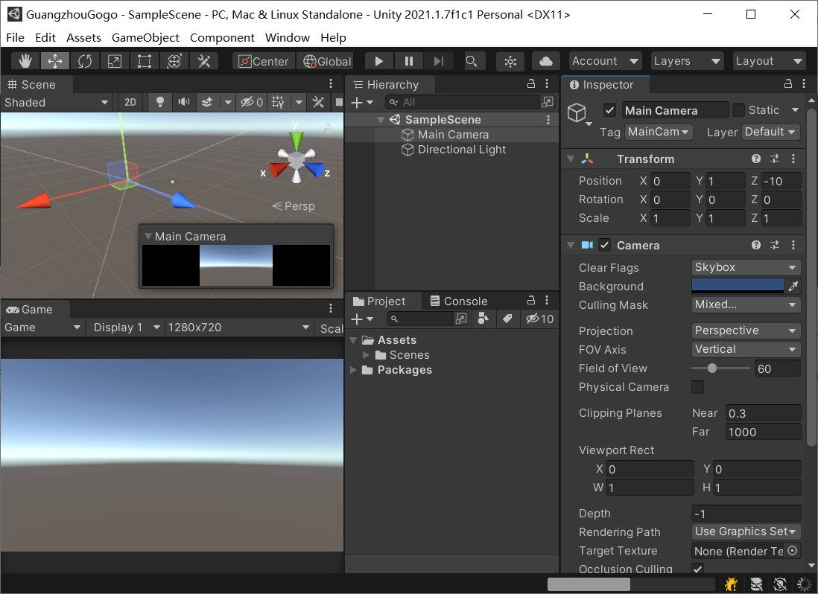This screenshot has height=594, width=818.
Task: Collapse the Transform component
Action: point(571,159)
